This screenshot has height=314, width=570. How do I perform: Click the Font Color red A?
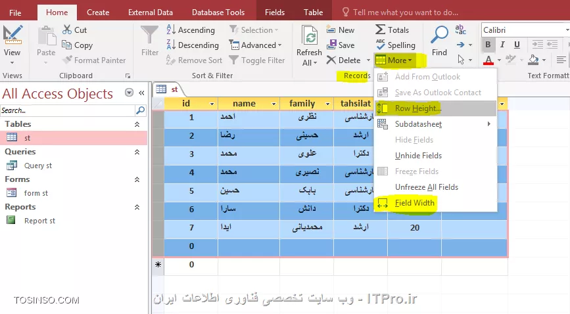pyautogui.click(x=488, y=60)
